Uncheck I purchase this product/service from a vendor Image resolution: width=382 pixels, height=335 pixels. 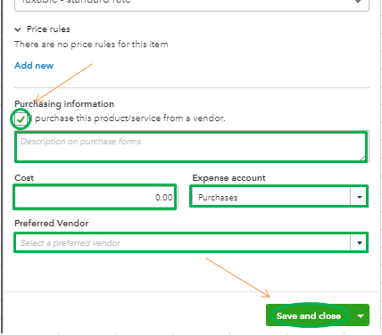pos(21,119)
